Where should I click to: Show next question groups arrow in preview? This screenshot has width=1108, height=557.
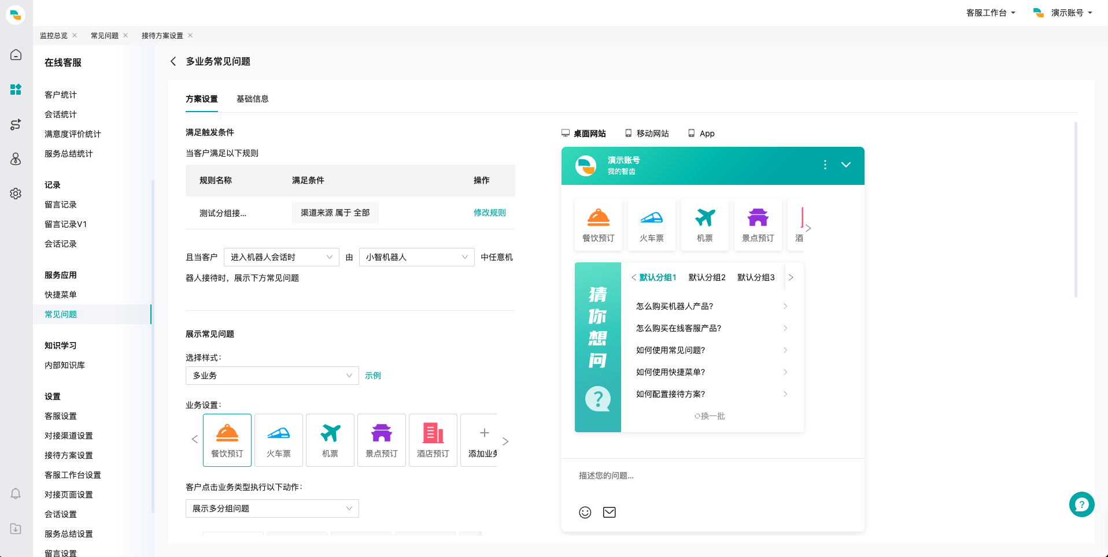pyautogui.click(x=791, y=277)
